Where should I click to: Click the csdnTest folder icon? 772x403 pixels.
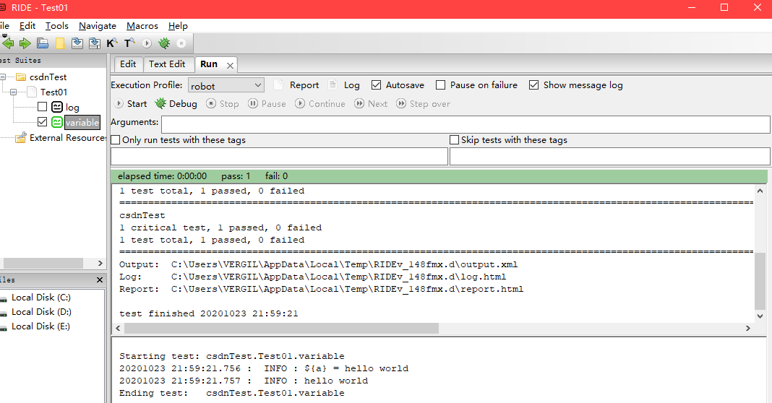pyautogui.click(x=21, y=77)
